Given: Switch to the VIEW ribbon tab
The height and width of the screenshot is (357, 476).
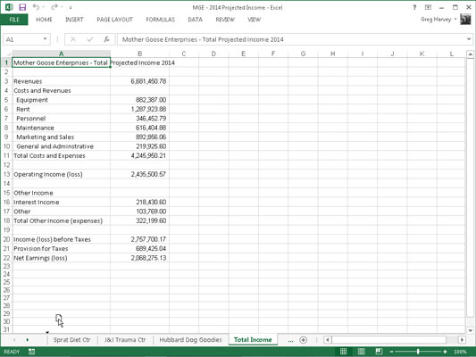Looking at the screenshot, I should coord(255,20).
